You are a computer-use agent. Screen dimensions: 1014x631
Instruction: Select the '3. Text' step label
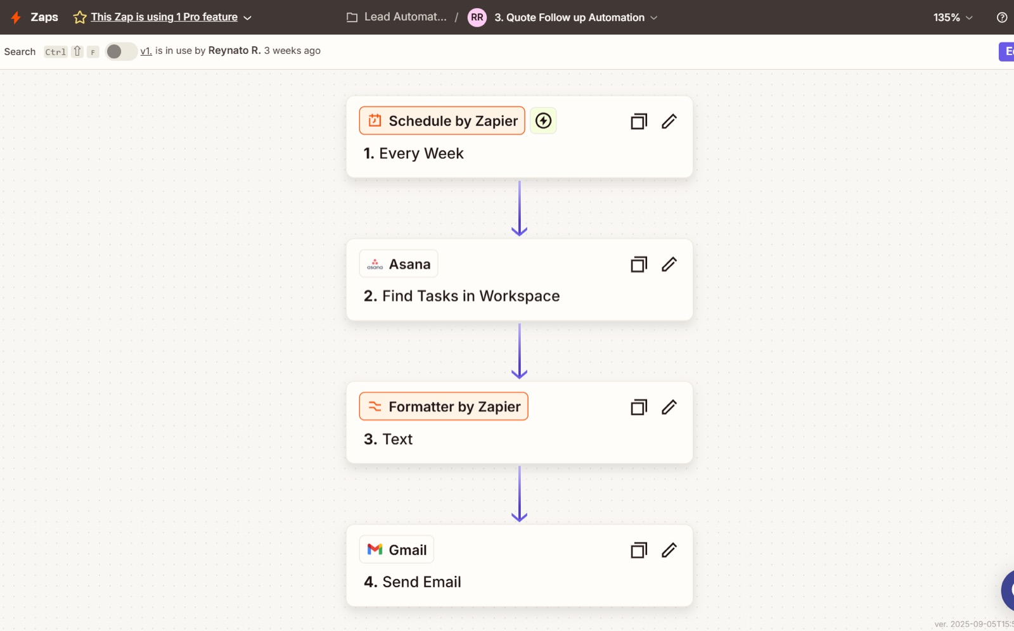[x=388, y=439]
